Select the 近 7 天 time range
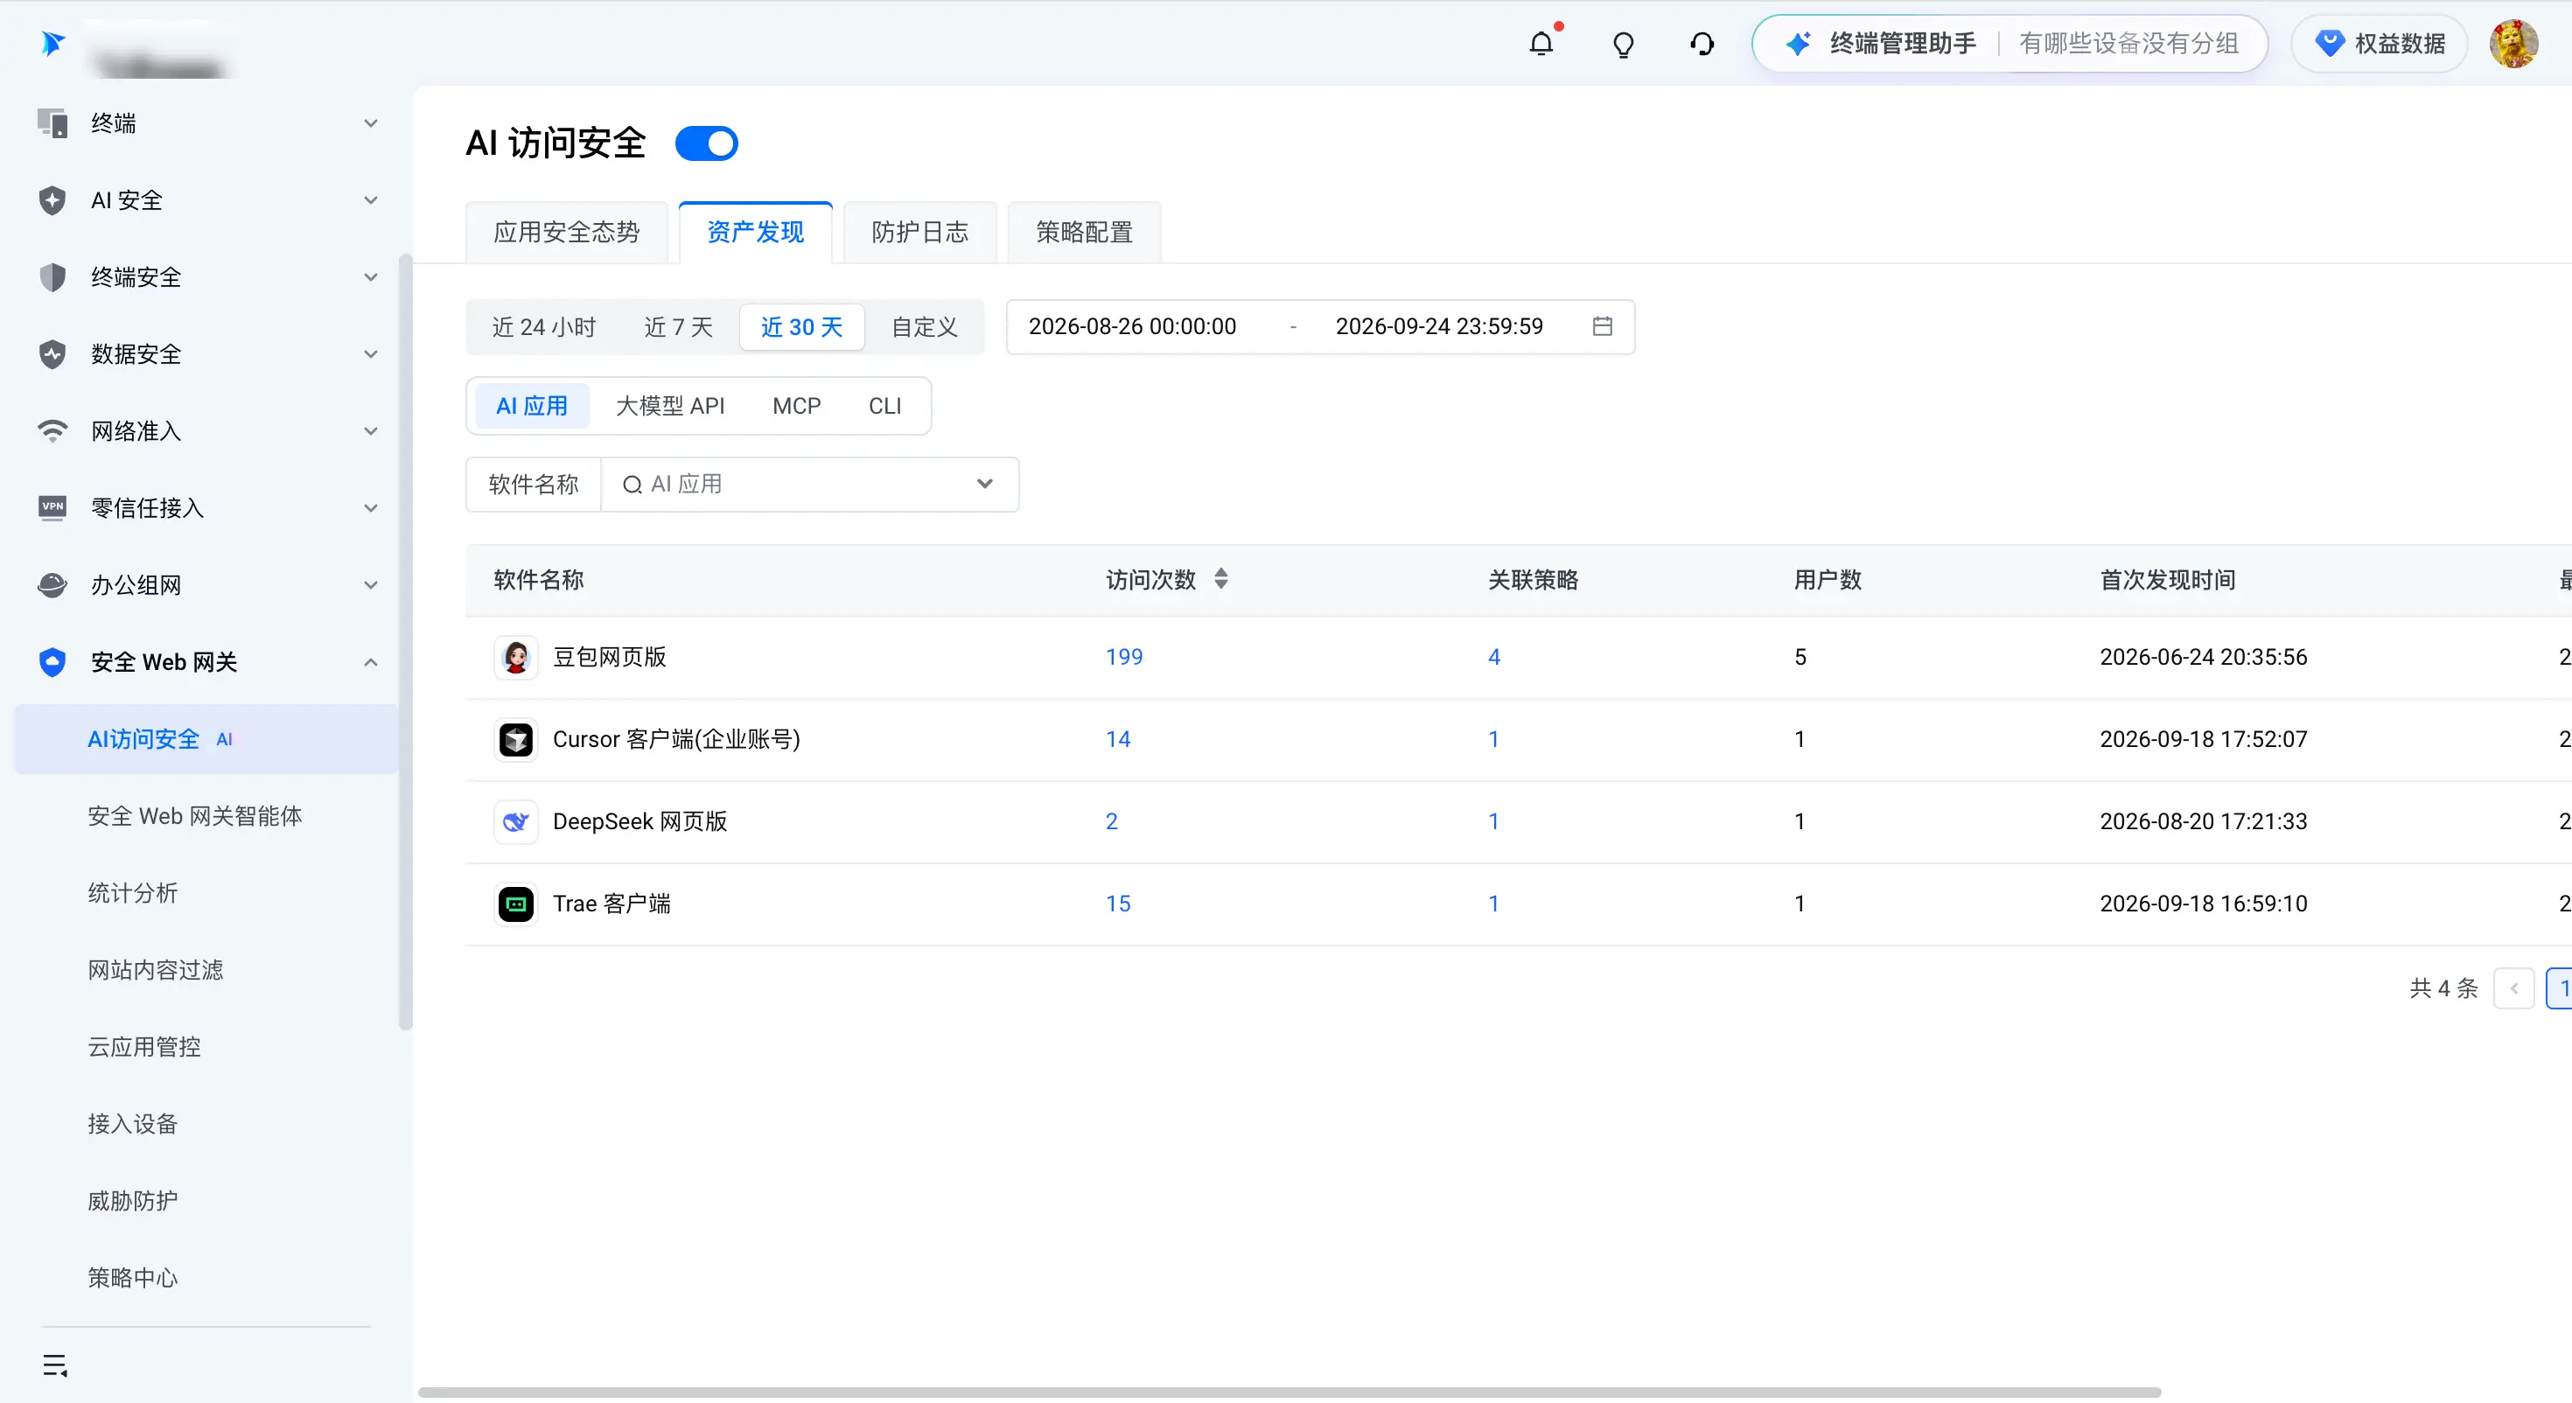The width and height of the screenshot is (2572, 1403). coord(678,327)
